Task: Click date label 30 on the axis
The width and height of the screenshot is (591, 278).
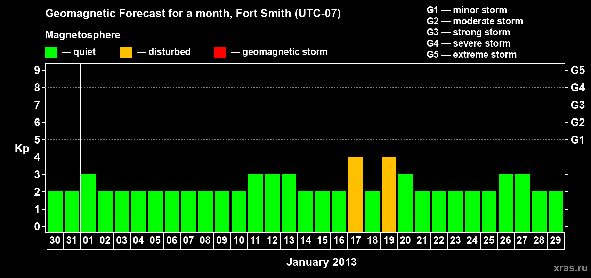Action: pyautogui.click(x=55, y=240)
